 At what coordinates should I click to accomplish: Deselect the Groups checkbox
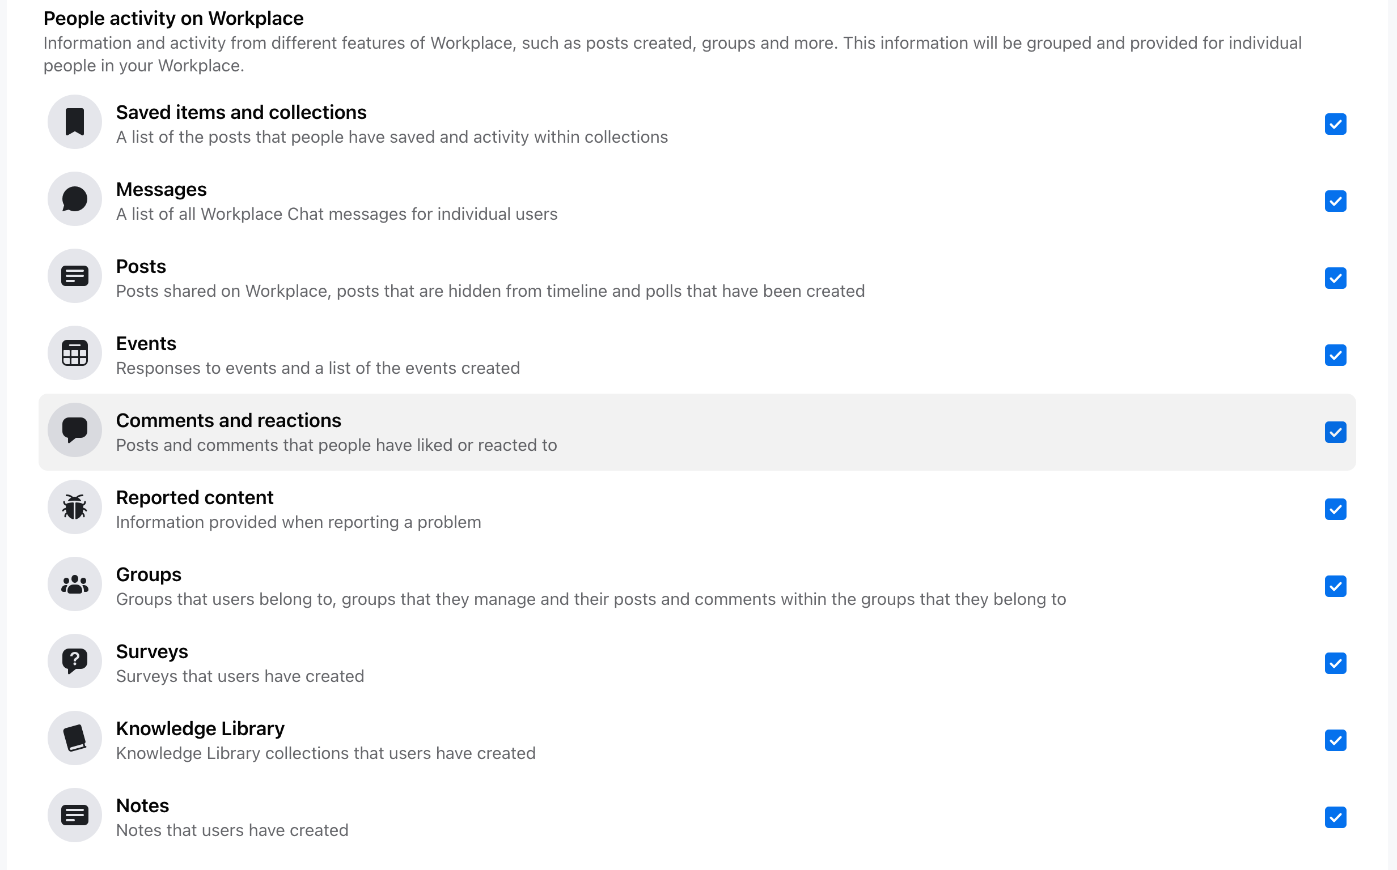coord(1335,587)
